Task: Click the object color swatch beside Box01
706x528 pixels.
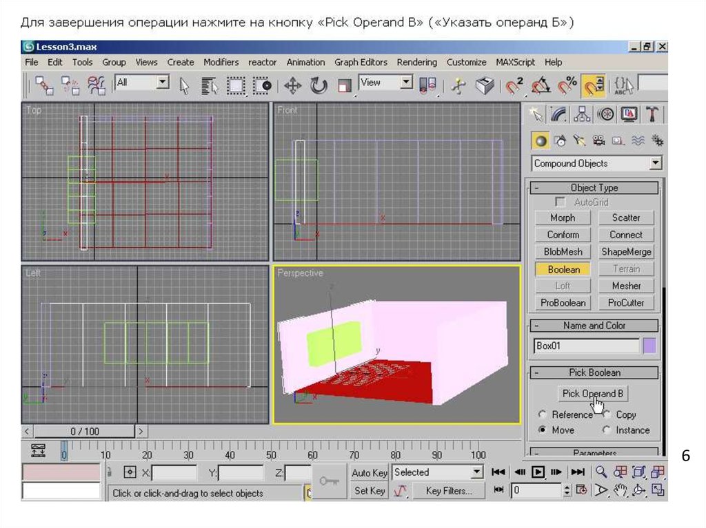Action: (649, 346)
